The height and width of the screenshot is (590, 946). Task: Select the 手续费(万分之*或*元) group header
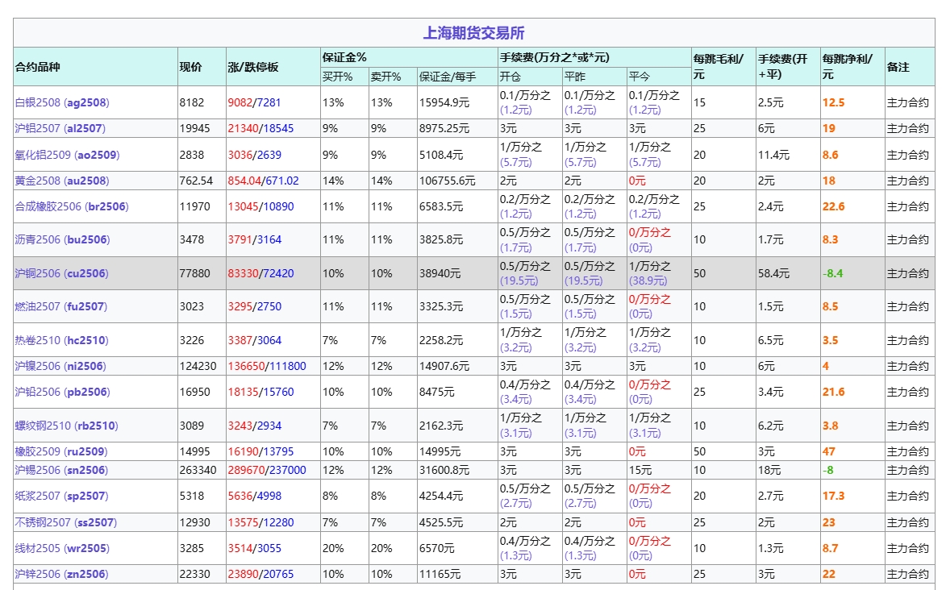[x=554, y=57]
